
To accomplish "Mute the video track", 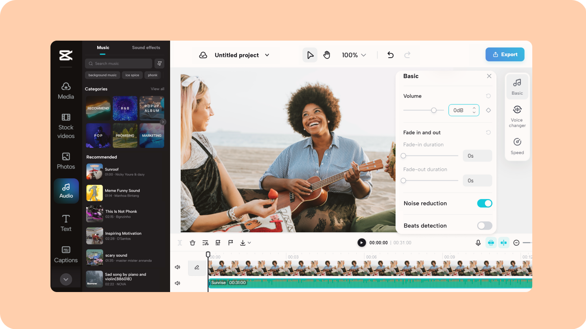I will pyautogui.click(x=177, y=267).
